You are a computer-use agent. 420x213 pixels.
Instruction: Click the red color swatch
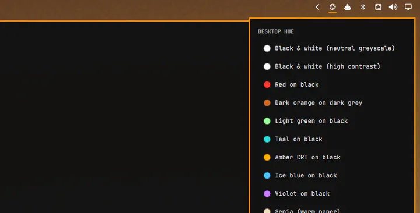267,85
